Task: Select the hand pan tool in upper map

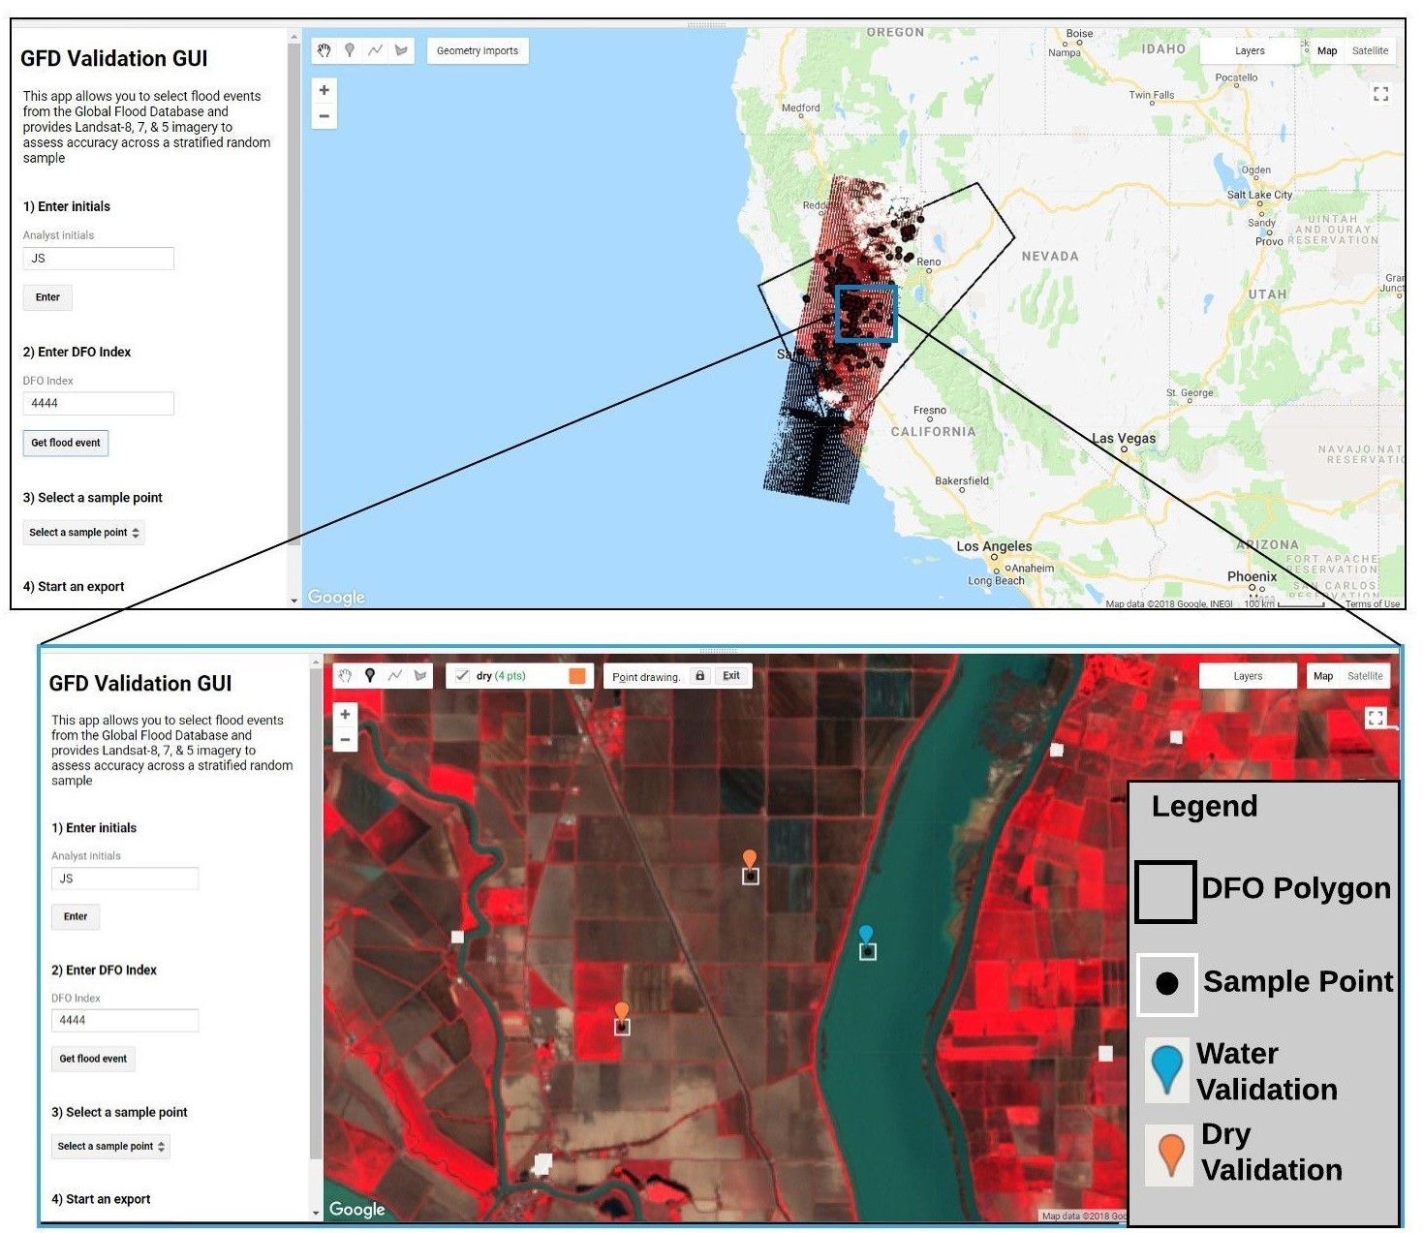Action: pos(325,50)
